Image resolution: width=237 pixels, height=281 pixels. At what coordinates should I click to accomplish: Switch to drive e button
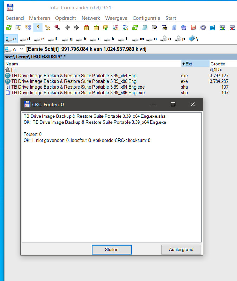tap(39, 39)
